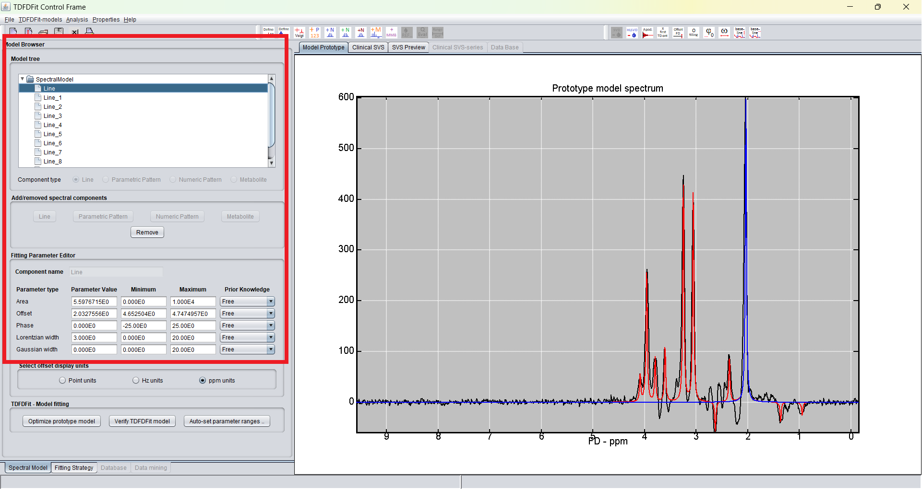Click the add parametric pattern P123 icon

315,32
